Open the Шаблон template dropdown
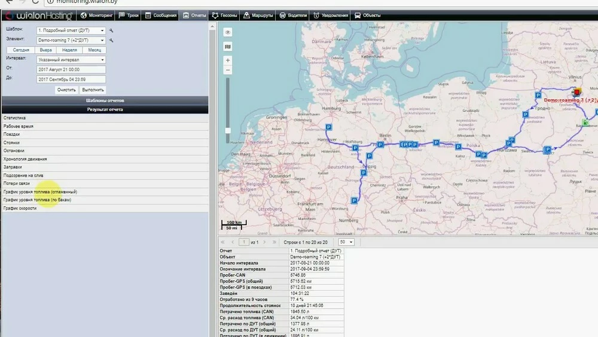 pos(71,30)
